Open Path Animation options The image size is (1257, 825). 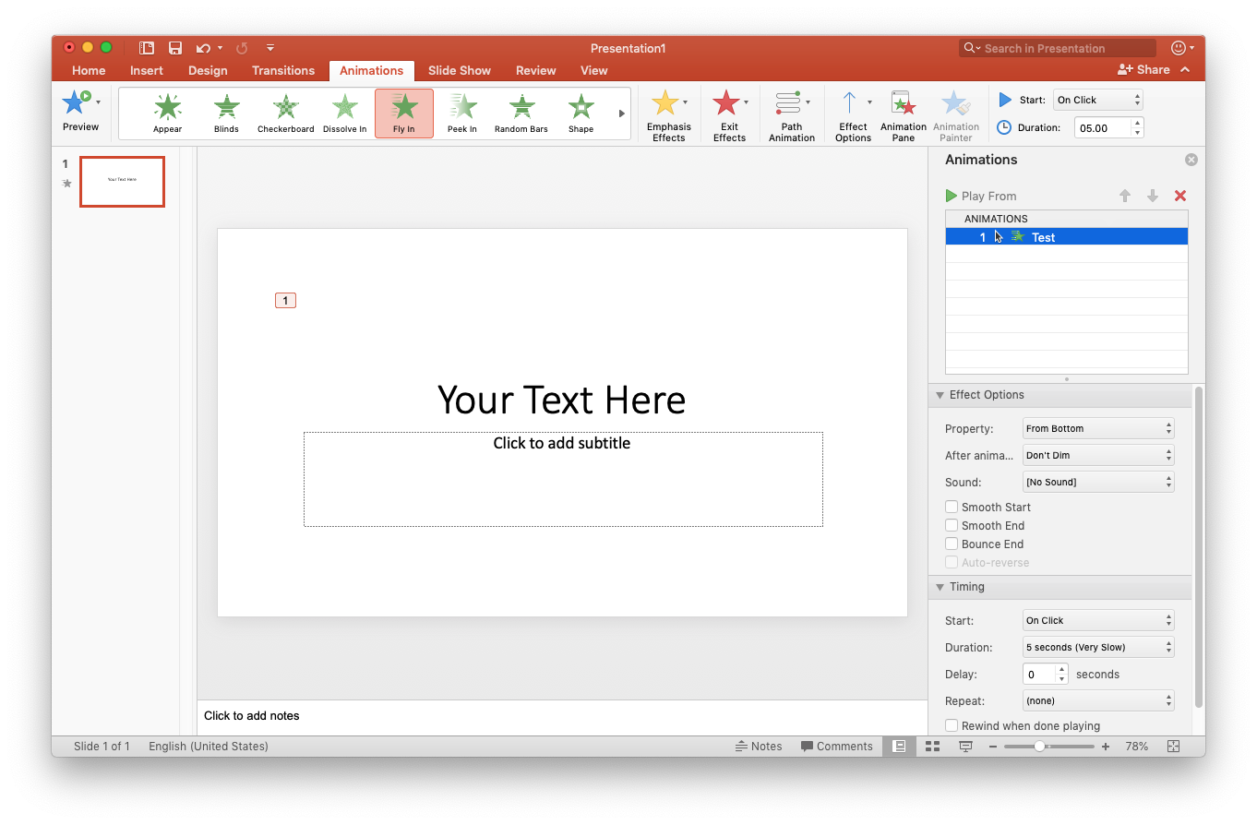click(x=792, y=115)
